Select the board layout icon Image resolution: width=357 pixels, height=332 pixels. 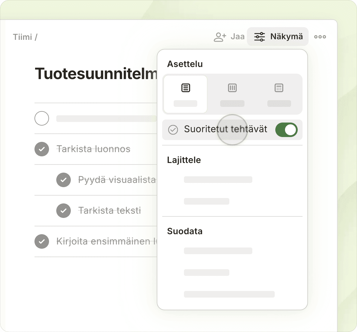tap(232, 88)
